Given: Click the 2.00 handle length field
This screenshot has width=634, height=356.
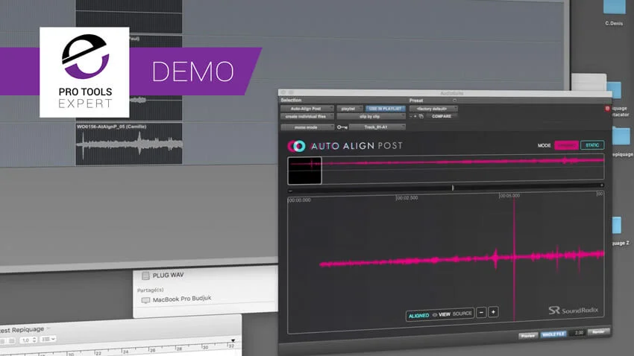Looking at the screenshot, I should pos(577,333).
